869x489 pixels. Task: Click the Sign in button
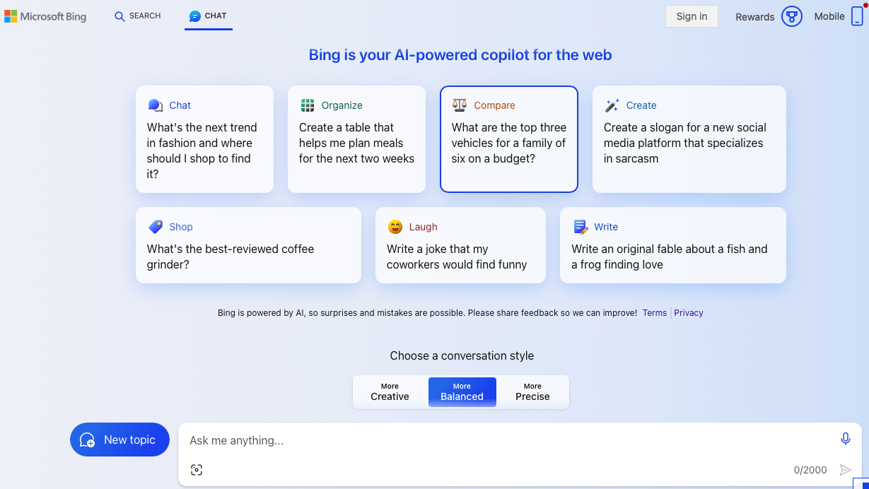point(692,16)
